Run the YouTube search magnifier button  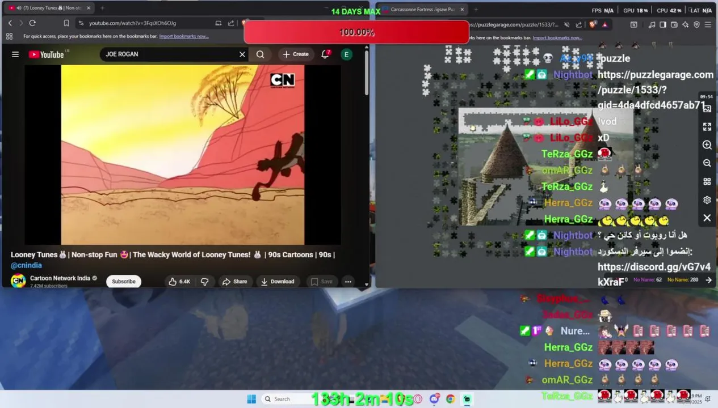260,54
